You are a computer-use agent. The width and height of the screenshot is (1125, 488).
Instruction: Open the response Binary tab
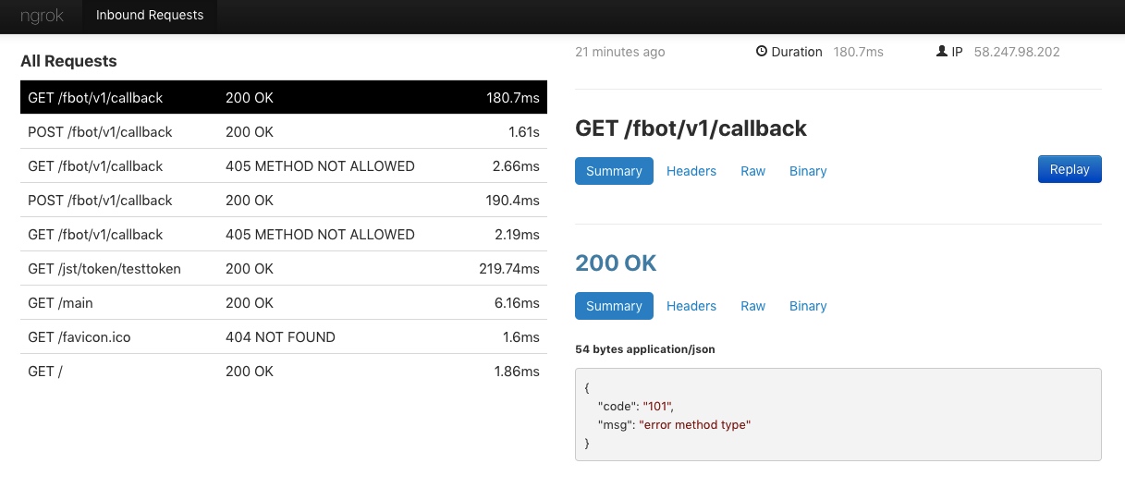[808, 306]
